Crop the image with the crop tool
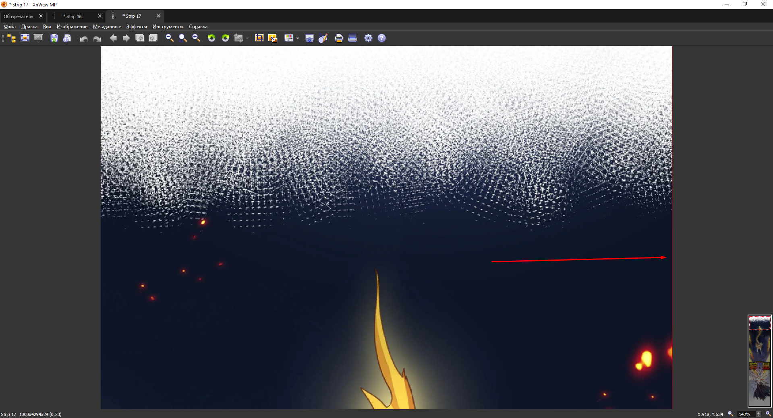773x418 pixels. [x=259, y=38]
